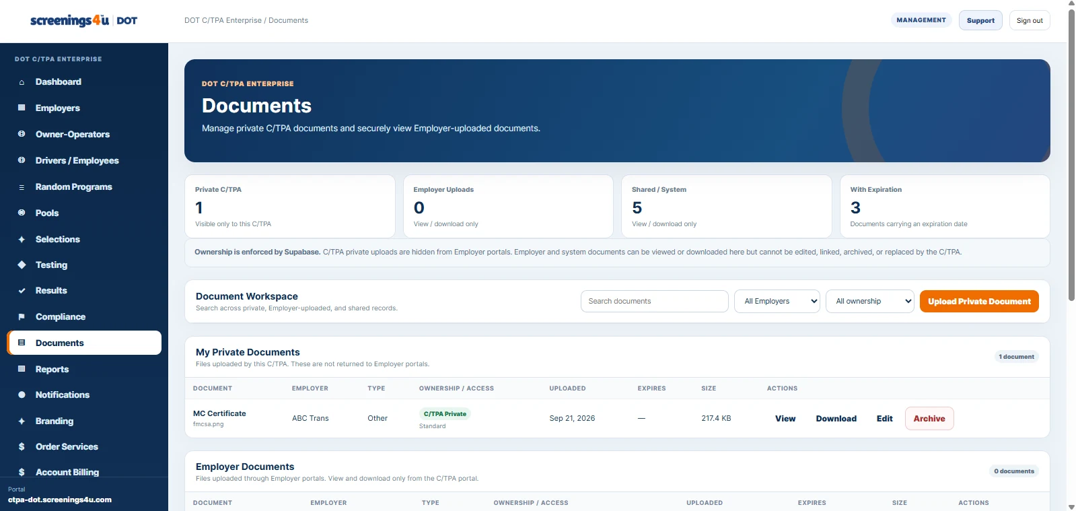
Task: Open the Notifications sidebar item
Action: tap(84, 395)
